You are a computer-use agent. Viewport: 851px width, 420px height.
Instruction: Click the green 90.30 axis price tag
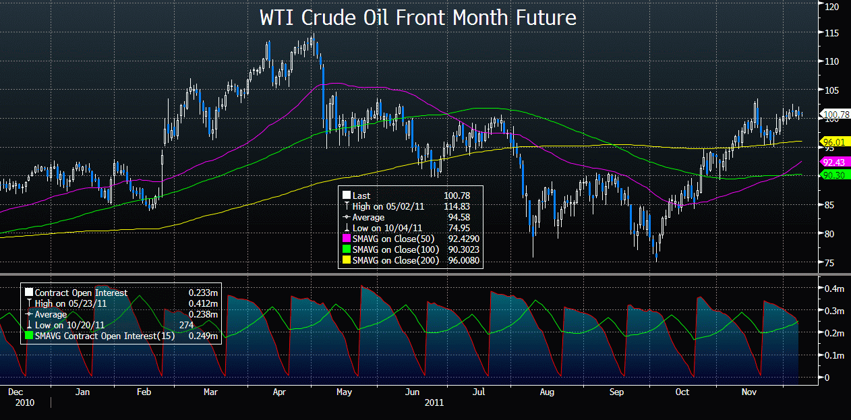click(x=835, y=175)
